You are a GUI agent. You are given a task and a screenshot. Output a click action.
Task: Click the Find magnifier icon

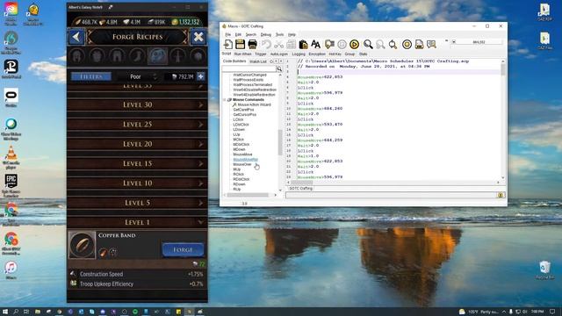pyautogui.click(x=368, y=45)
